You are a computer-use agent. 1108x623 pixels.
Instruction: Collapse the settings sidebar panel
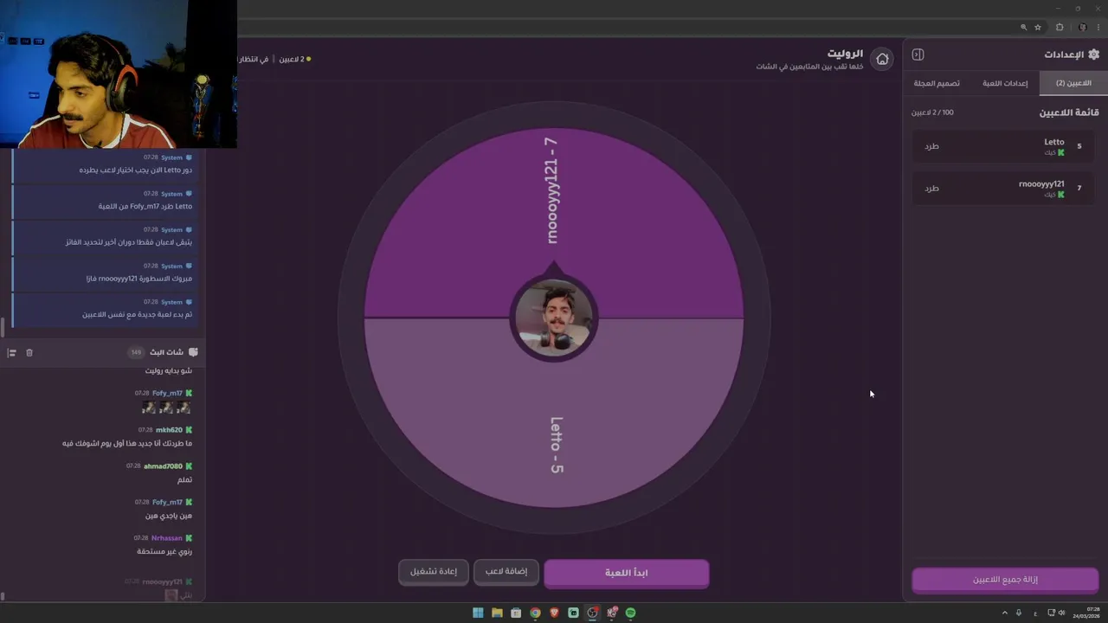[918, 55]
